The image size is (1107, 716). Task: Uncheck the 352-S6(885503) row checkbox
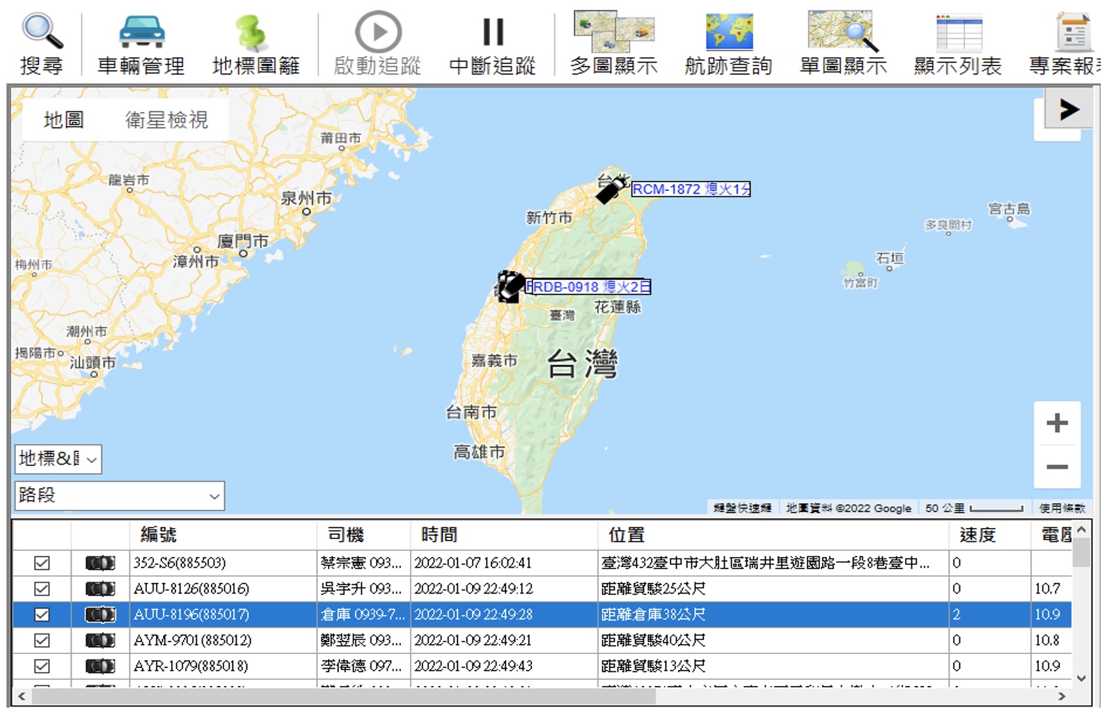tap(42, 563)
